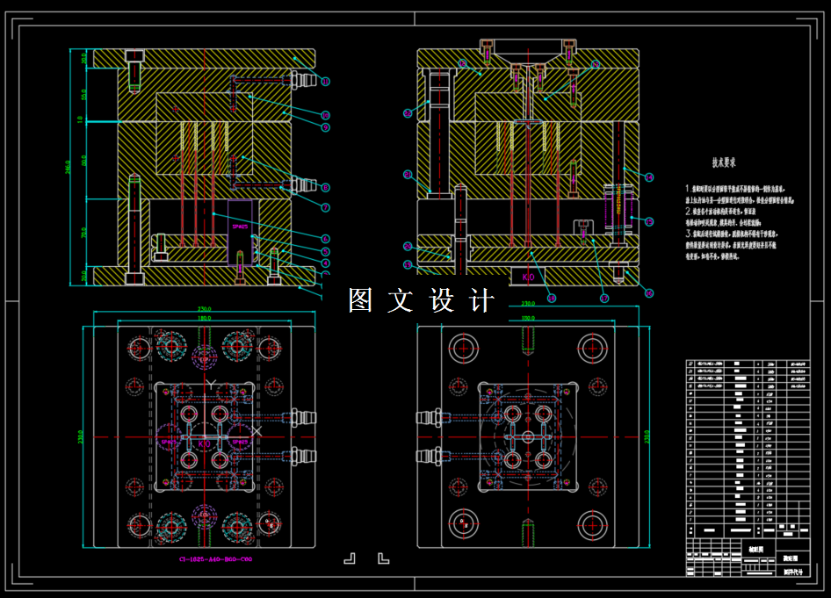Click the 80.0 dimension in the left section
The height and width of the screenshot is (598, 831).
coord(83,161)
